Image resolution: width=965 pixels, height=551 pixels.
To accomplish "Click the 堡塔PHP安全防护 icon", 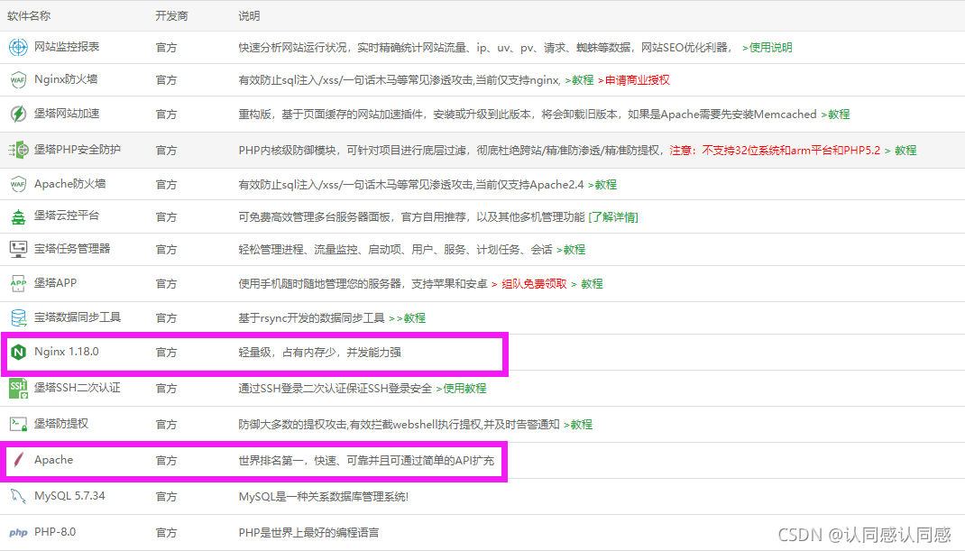I will [x=18, y=150].
